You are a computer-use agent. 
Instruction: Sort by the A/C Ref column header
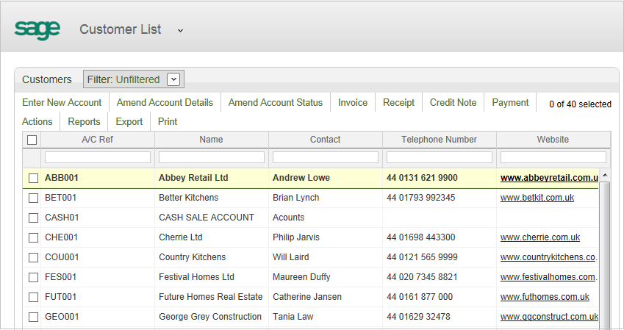[98, 140]
